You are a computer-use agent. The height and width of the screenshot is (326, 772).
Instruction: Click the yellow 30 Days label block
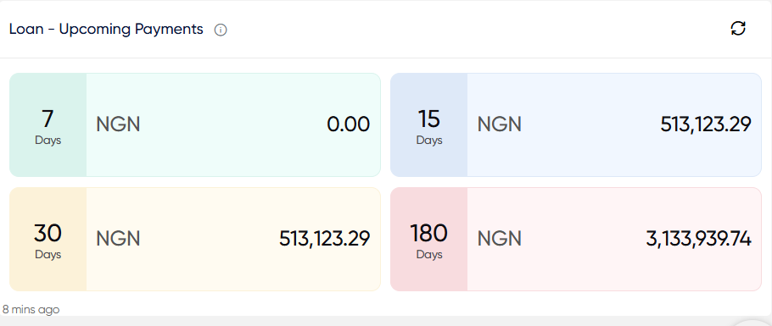(48, 239)
